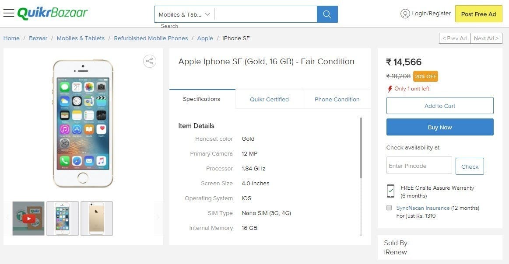This screenshot has height=264, width=509.
Task: Play the video thumbnail
Action: click(x=28, y=219)
